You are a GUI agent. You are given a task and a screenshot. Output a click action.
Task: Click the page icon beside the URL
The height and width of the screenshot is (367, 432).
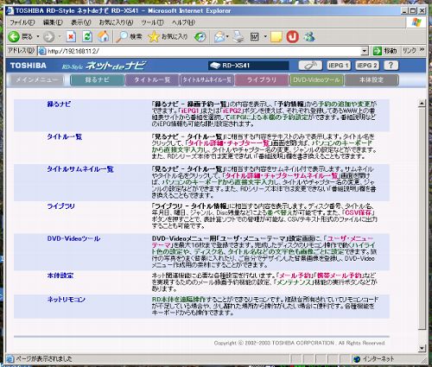click(42, 51)
